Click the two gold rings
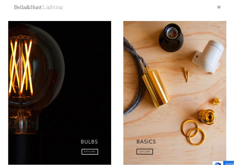The width and height of the screenshot is (234, 165). point(193,133)
